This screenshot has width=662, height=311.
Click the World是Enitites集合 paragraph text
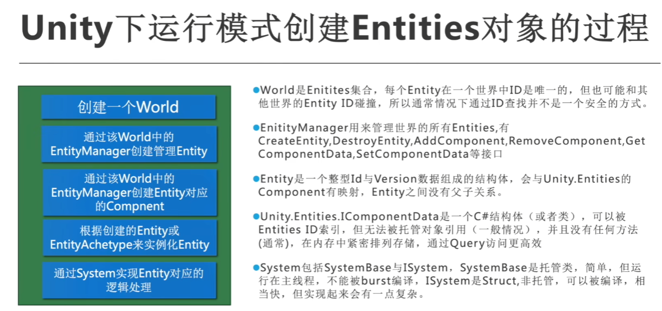click(x=448, y=90)
